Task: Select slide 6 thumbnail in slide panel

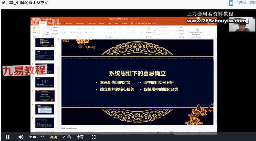Action: click(x=44, y=109)
